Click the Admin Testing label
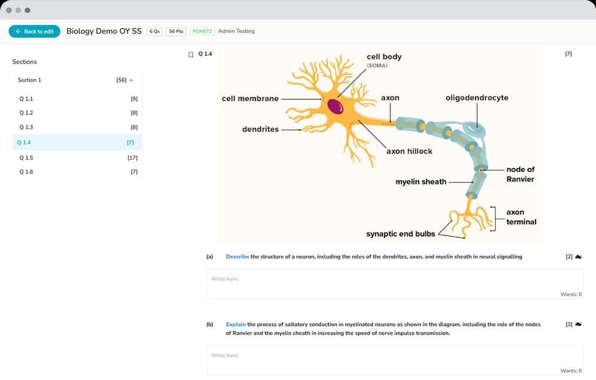The image size is (596, 380). tap(236, 31)
